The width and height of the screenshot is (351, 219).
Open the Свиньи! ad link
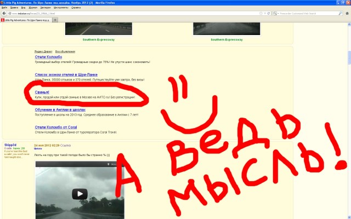coord(42,92)
